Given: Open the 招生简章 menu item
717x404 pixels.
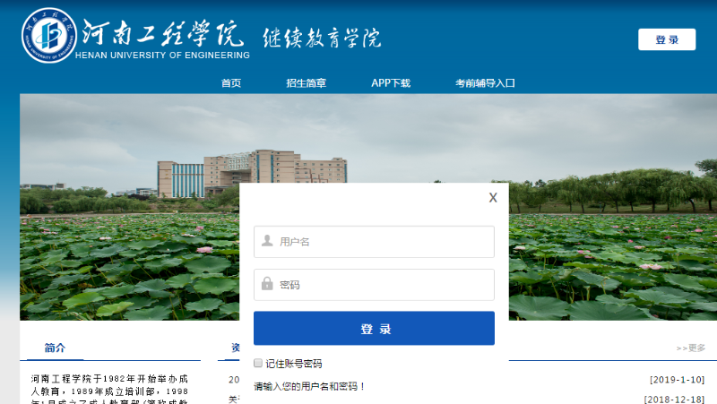Looking at the screenshot, I should 306,82.
